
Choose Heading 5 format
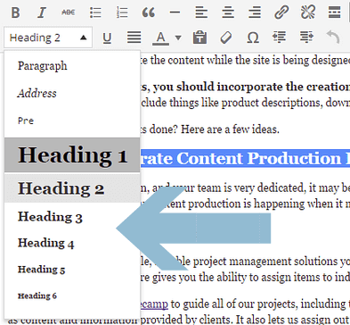point(72,270)
